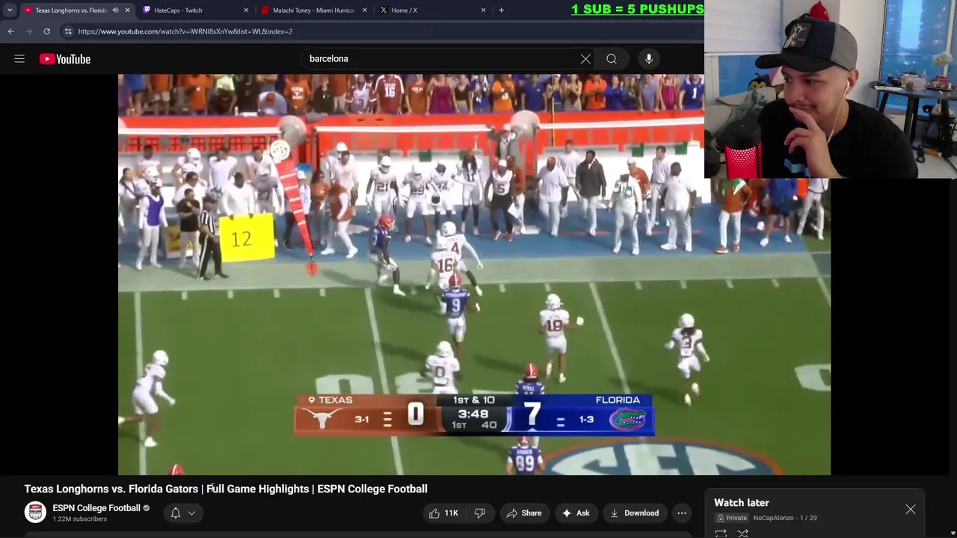Toggle the subscription notification bell
This screenshot has height=538, width=957.
coord(176,513)
